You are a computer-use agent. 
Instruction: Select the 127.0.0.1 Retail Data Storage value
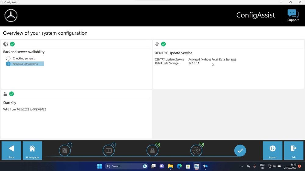[x=194, y=63]
